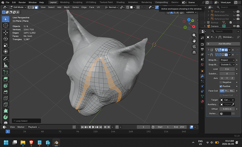The height and width of the screenshot is (147, 242).
Task: Collapse the Shrinkwrap modifier panel
Action: click(208, 55)
